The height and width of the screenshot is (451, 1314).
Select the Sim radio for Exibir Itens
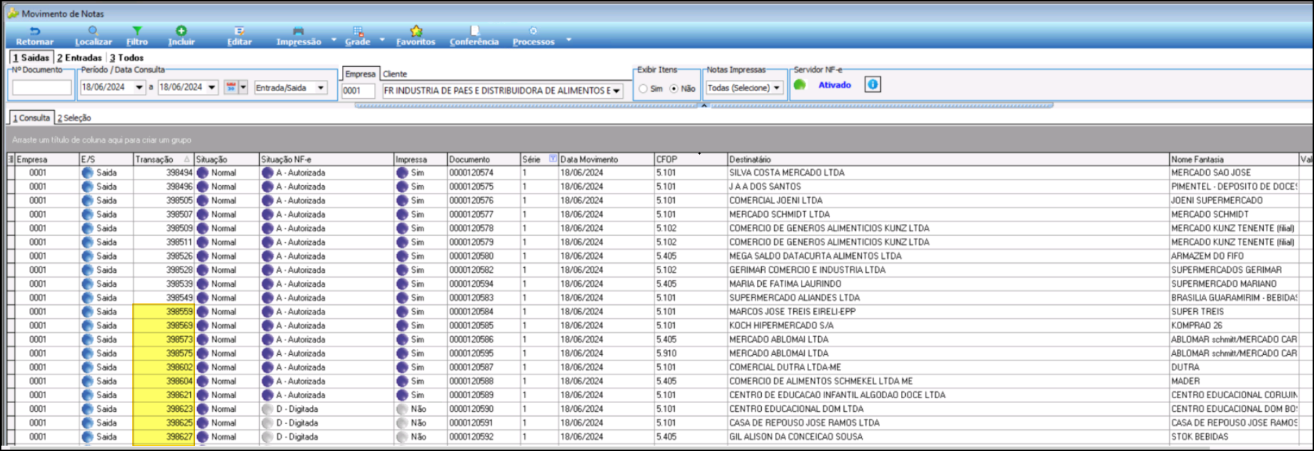coord(643,88)
